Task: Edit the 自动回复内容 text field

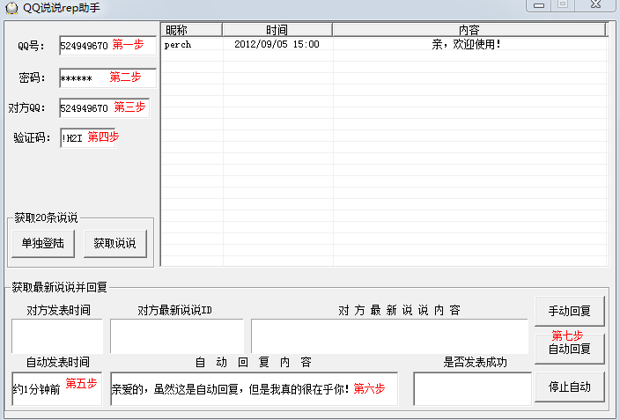Action: 254,389
